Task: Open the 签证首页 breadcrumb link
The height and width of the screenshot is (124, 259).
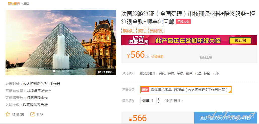Action: pyautogui.click(x=14, y=3)
